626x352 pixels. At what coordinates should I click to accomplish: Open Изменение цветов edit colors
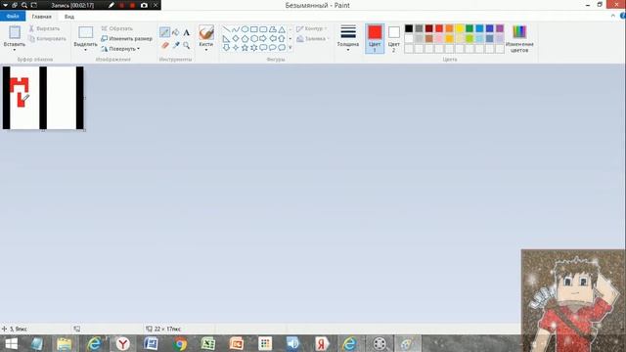click(519, 38)
